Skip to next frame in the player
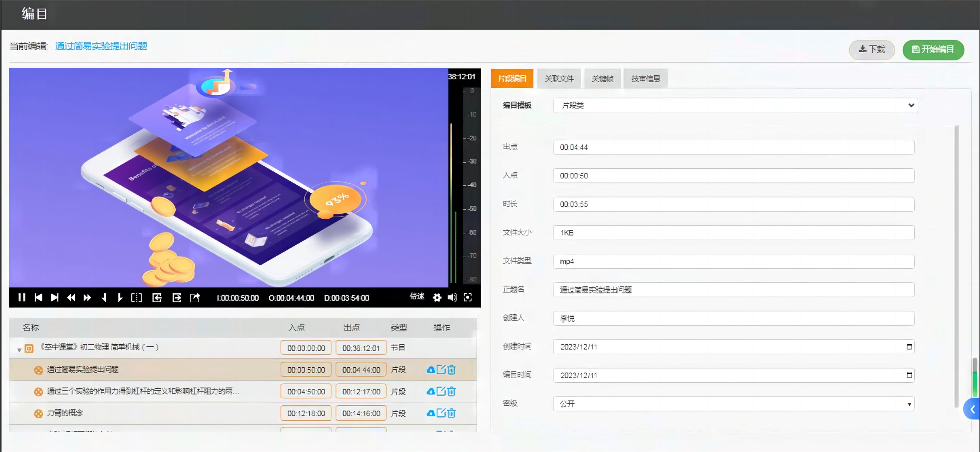Viewport: 980px width, 452px height. point(55,298)
